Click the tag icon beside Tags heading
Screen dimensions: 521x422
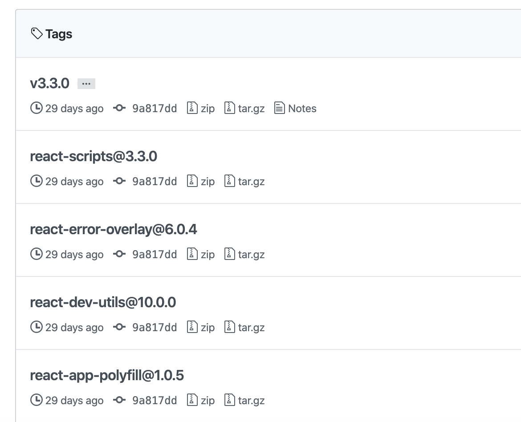pyautogui.click(x=37, y=33)
